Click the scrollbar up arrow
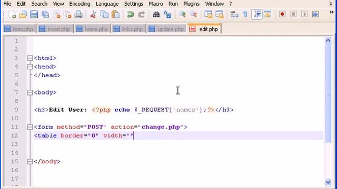The image size is (337, 189). click(328, 40)
